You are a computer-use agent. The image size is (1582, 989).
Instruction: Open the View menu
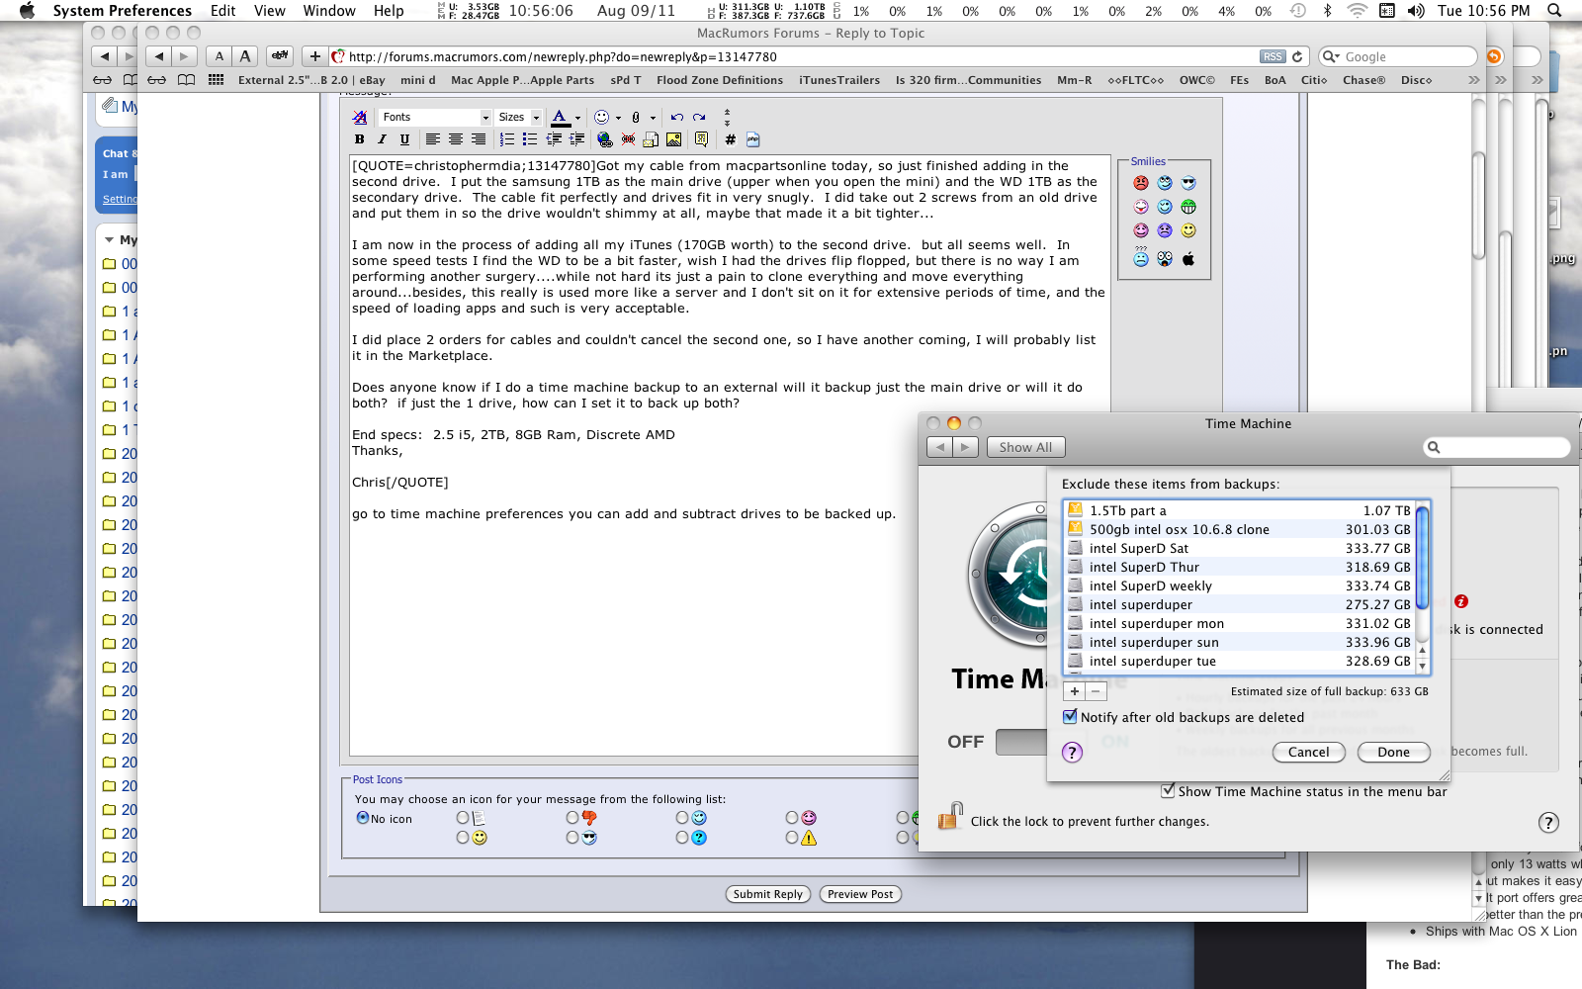[x=270, y=11]
